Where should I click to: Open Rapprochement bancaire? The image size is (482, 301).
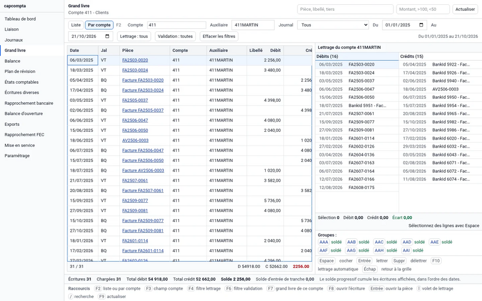(x=29, y=103)
